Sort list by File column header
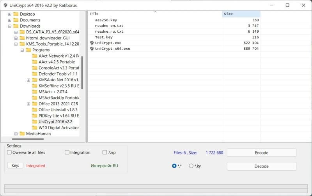The width and height of the screenshot is (312, 196). (155, 14)
